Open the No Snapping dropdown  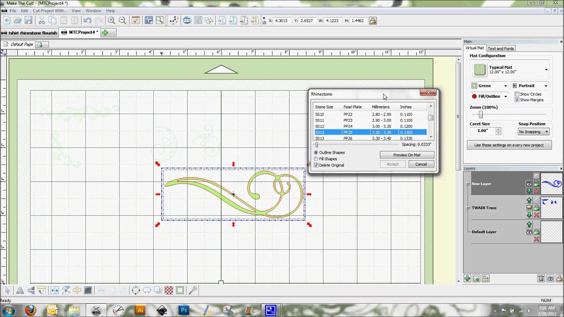pos(534,132)
